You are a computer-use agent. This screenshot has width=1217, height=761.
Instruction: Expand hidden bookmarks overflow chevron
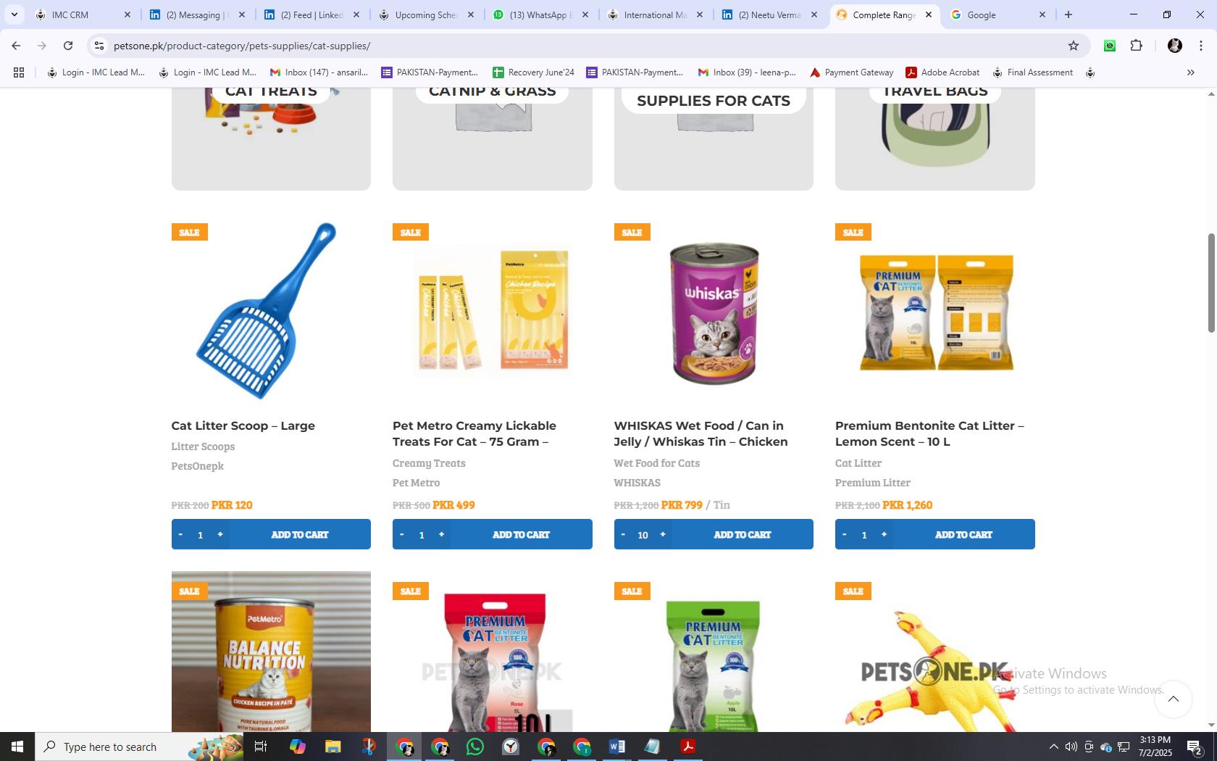(x=1190, y=72)
